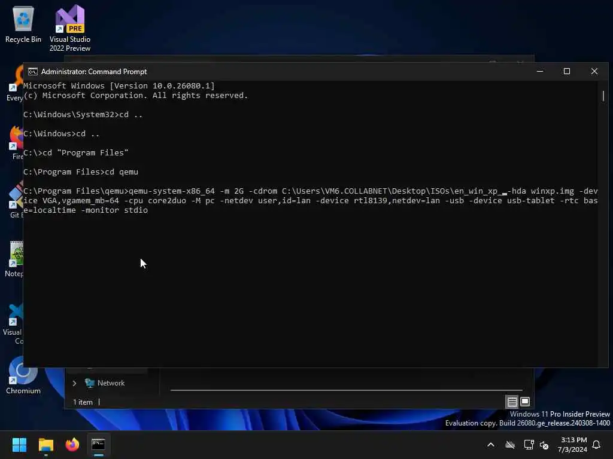Switch Explorer to large icons view
The width and height of the screenshot is (613, 459).
[525, 402]
